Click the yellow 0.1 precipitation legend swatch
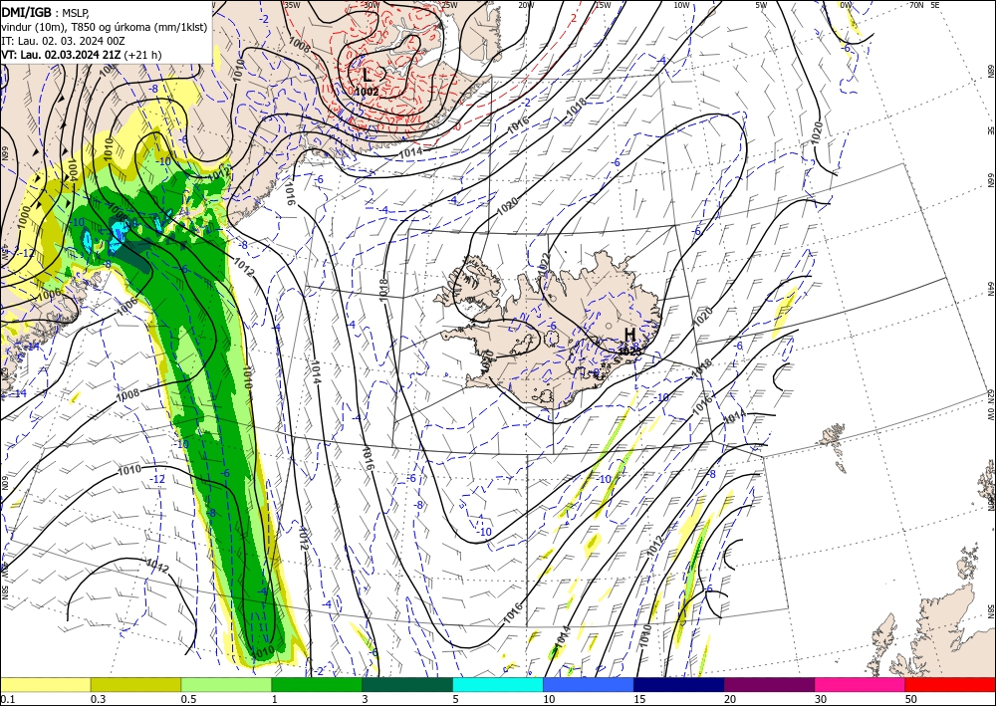996x706 pixels. 45,684
